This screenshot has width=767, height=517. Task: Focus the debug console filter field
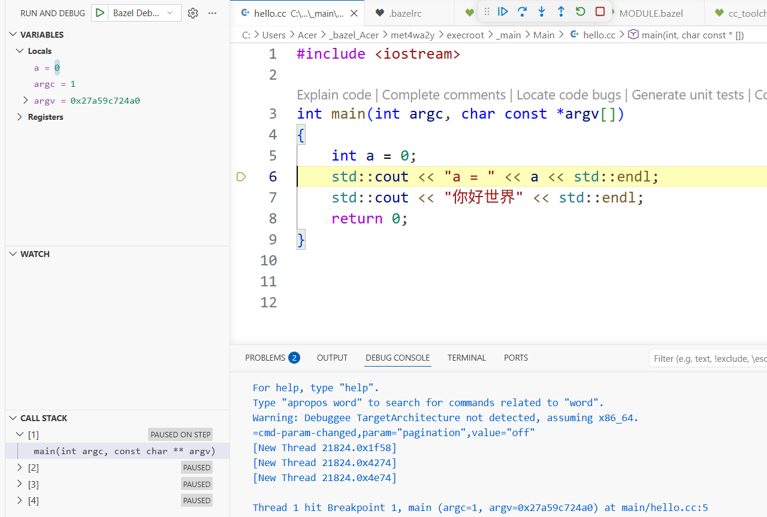click(x=708, y=358)
